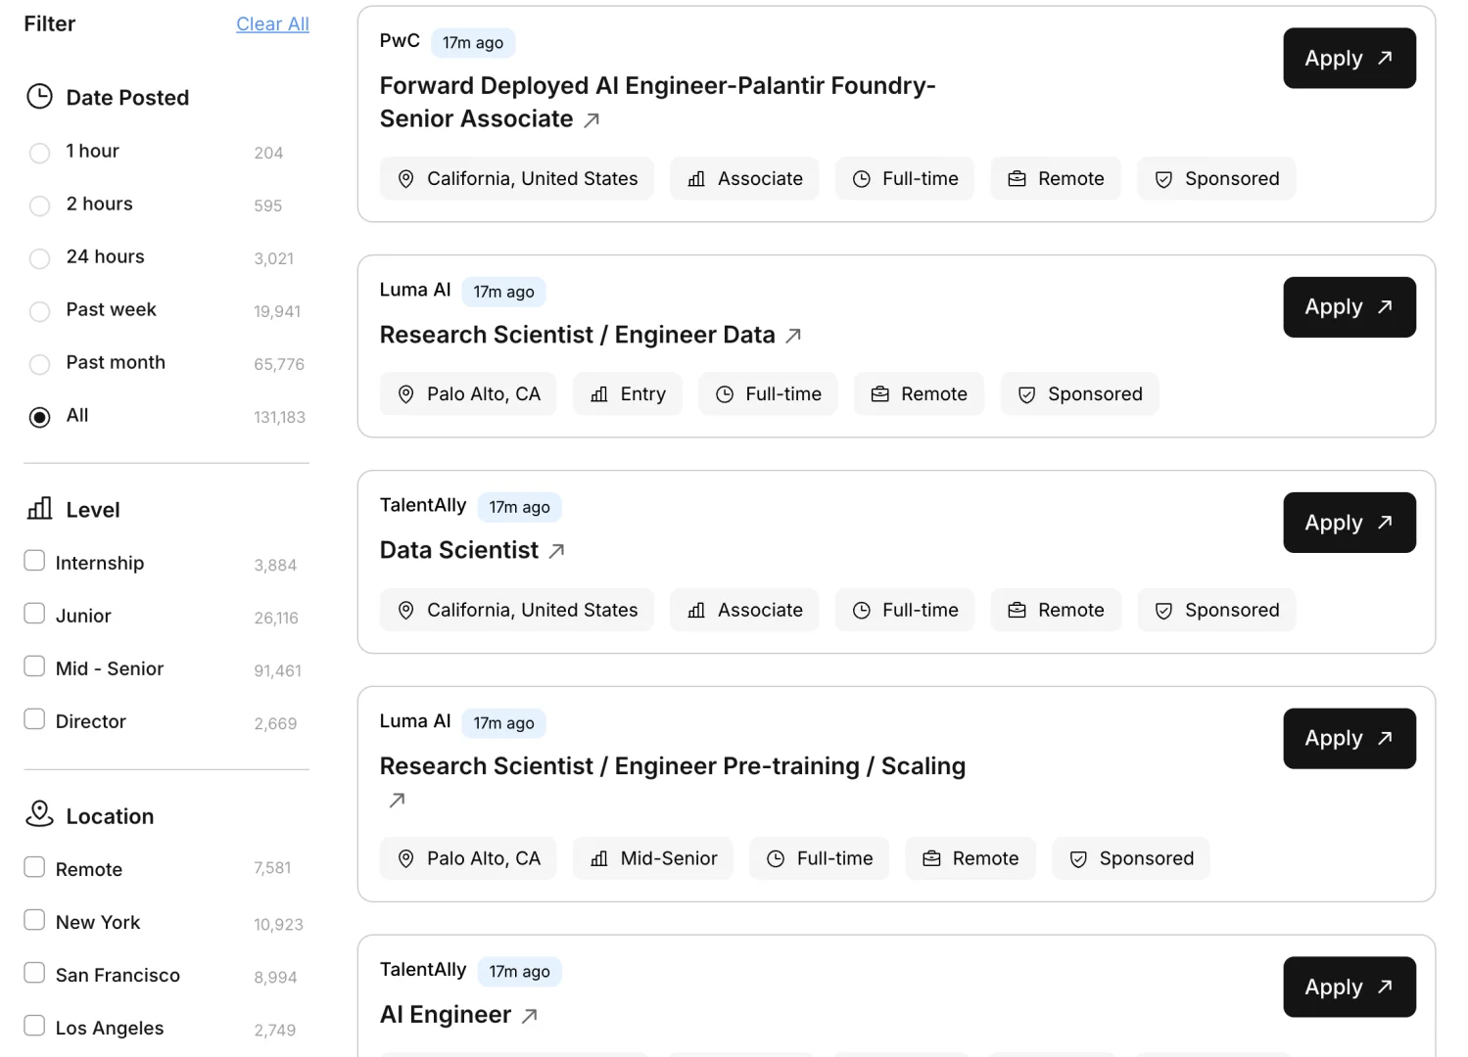The image size is (1468, 1057).
Task: Apply to the PwC Forward Deployed job
Action: point(1349,59)
